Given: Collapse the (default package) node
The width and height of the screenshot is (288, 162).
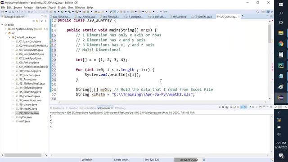Looking at the screenshot, I should pos(9,37).
